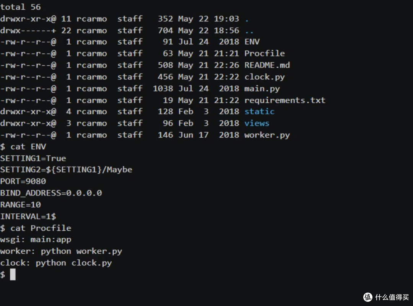The width and height of the screenshot is (413, 306).
Task: Click the clock.py filename in listing
Action: (x=265, y=77)
